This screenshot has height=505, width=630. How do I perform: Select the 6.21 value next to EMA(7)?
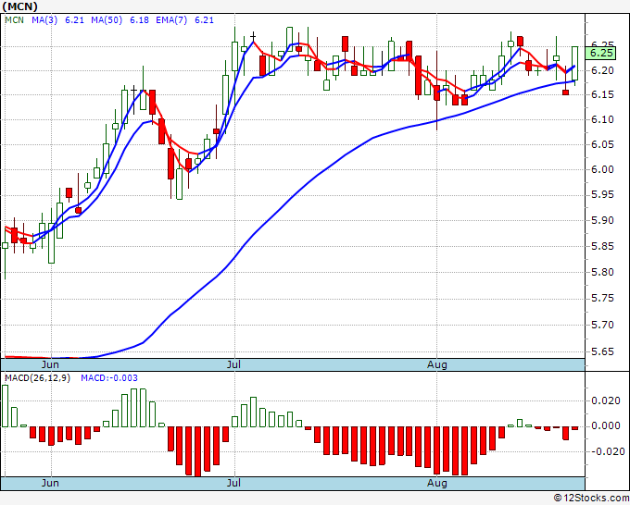coord(204,20)
